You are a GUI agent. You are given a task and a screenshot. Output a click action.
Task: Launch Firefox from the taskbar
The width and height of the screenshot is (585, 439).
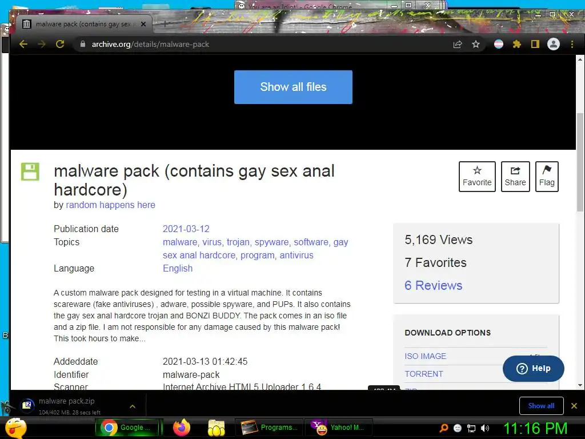pyautogui.click(x=182, y=428)
